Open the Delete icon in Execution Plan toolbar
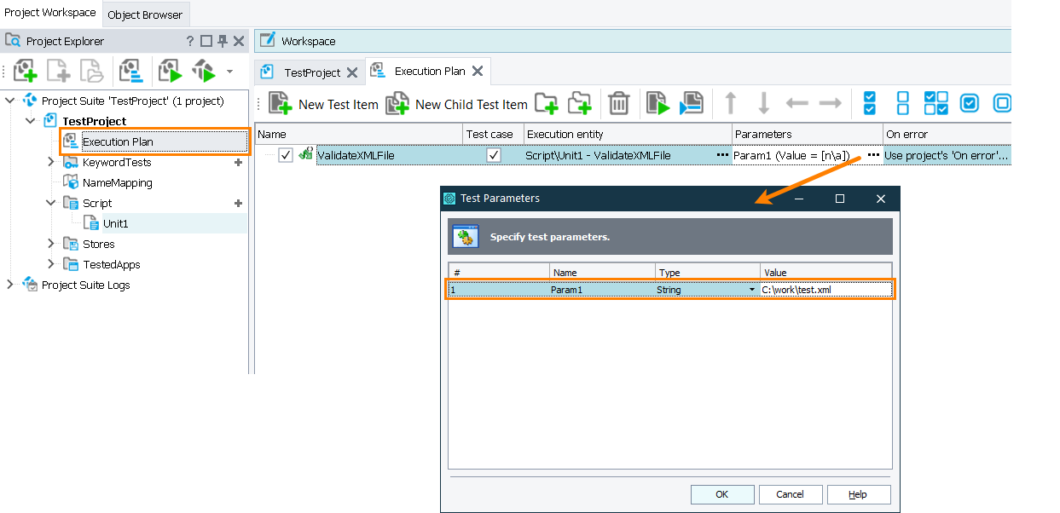 pyautogui.click(x=617, y=102)
